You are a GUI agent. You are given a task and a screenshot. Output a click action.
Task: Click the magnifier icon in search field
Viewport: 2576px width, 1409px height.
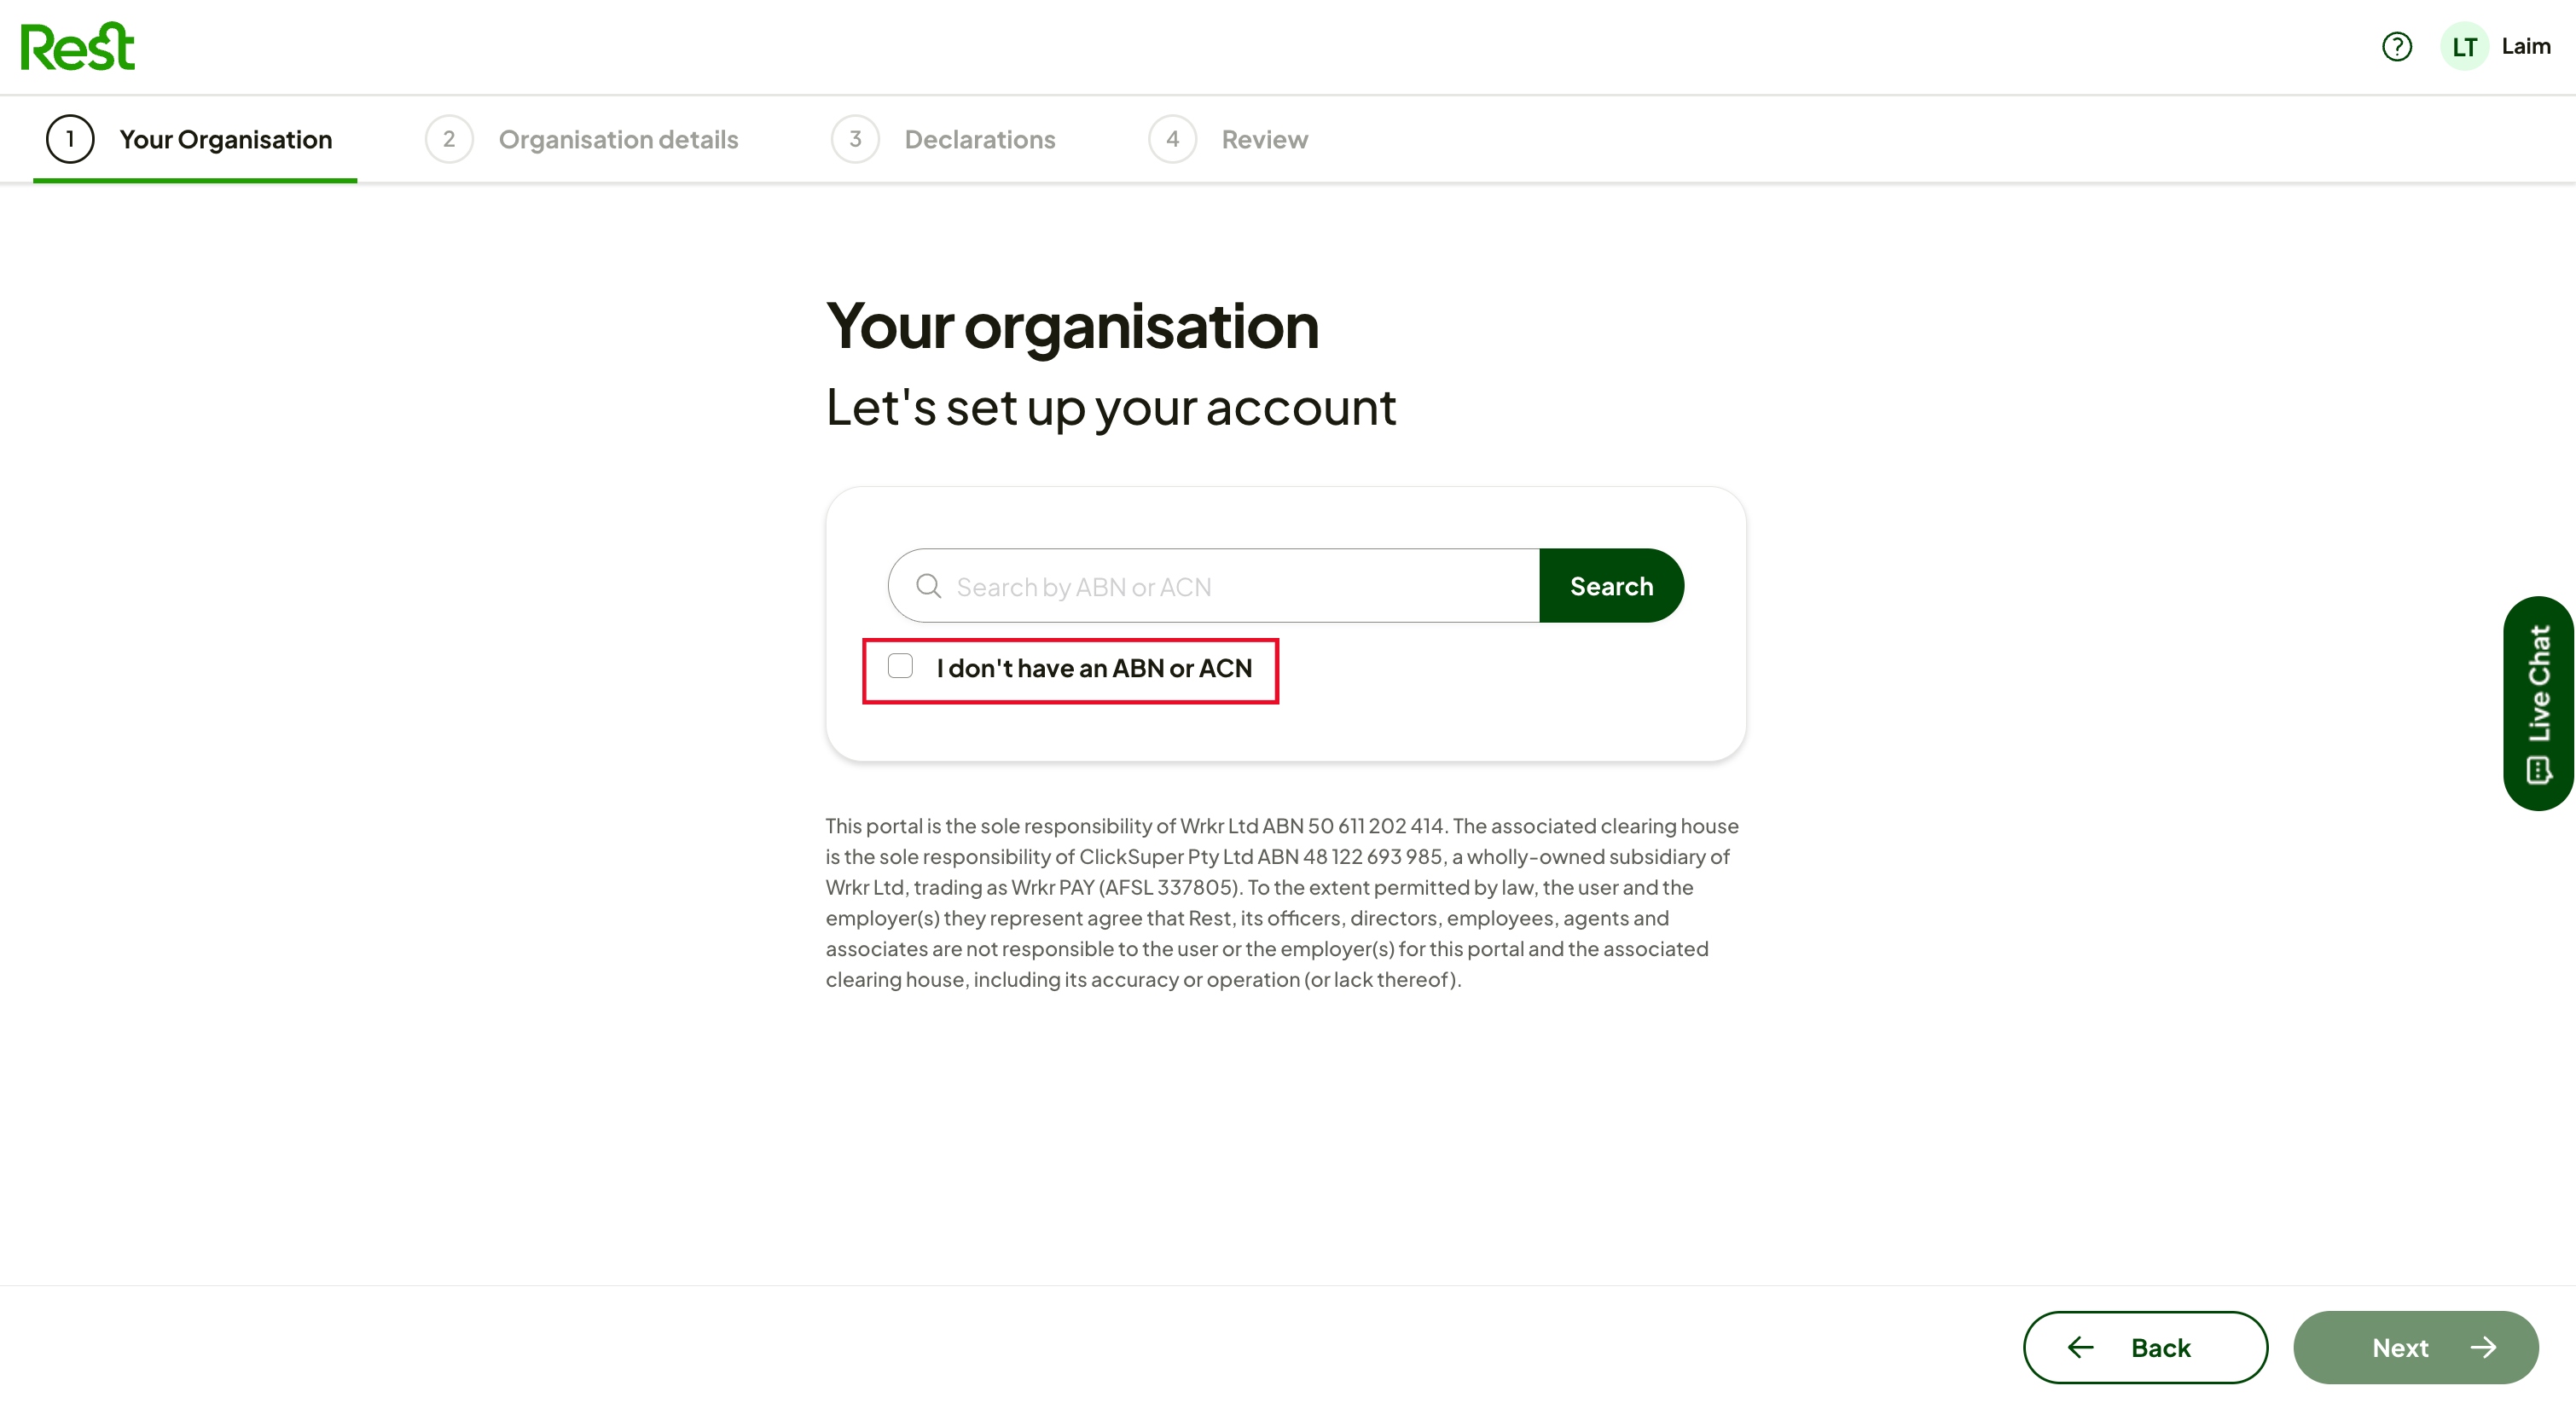(x=929, y=586)
